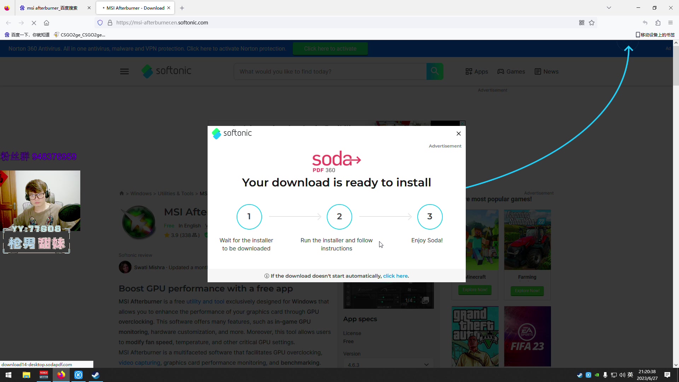This screenshot has width=679, height=382.
Task: Open Firefox extensions menu
Action: tap(658, 23)
